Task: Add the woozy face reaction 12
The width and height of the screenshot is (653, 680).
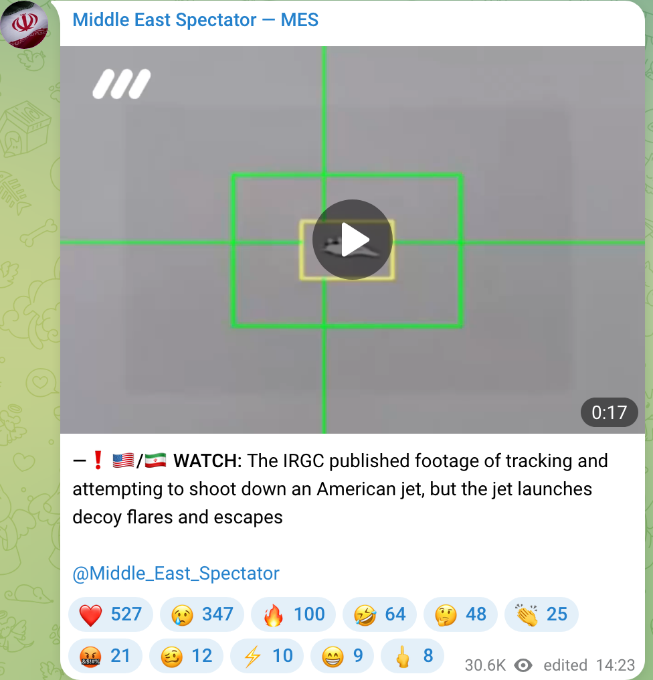Action: pos(187,656)
